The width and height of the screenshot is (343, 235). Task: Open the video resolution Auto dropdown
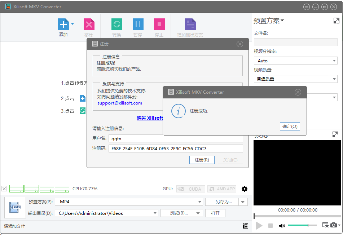click(x=295, y=61)
